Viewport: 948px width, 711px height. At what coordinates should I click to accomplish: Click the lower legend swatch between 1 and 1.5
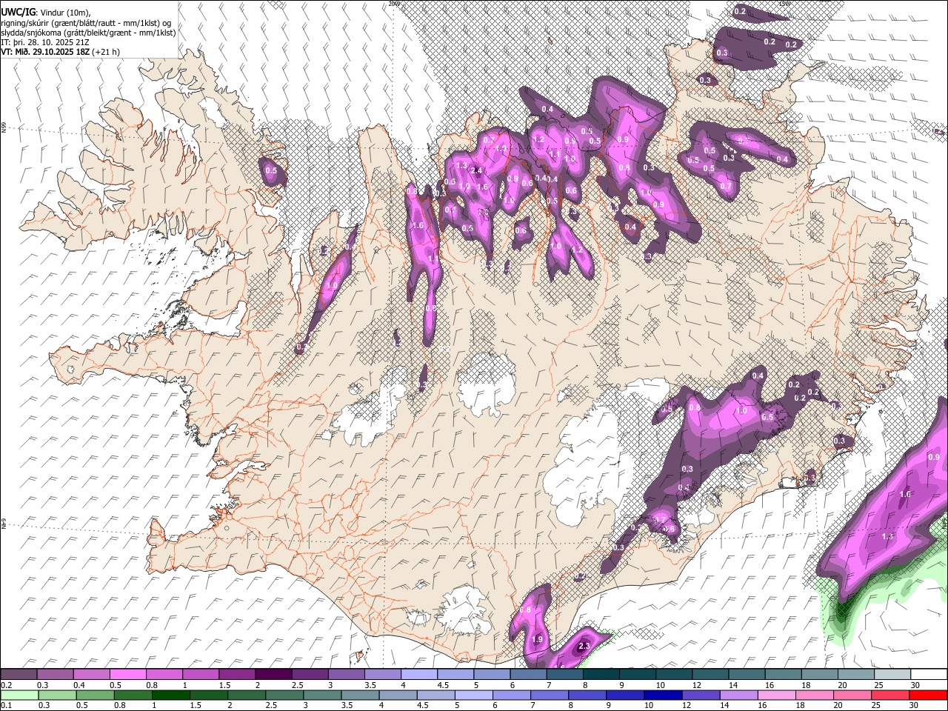pos(170,695)
